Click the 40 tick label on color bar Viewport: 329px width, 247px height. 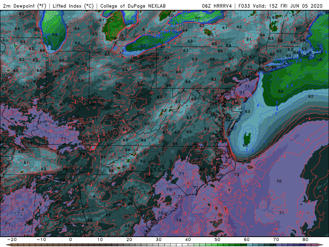click(188, 240)
